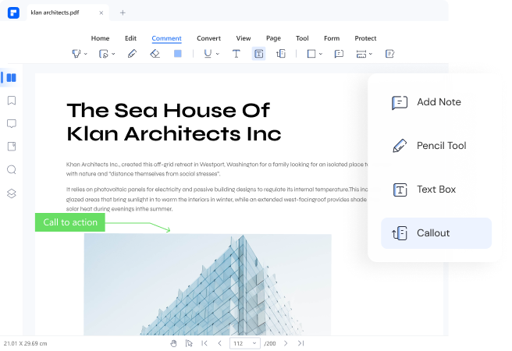The width and height of the screenshot is (512, 351).
Task: Open the View menu tab
Action: point(244,38)
